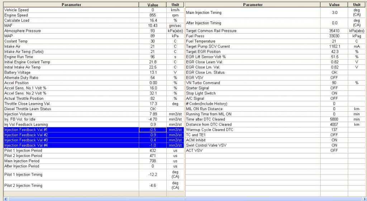Select Throttle Close Learning Val. row
The image size is (367, 201).
click(94, 104)
